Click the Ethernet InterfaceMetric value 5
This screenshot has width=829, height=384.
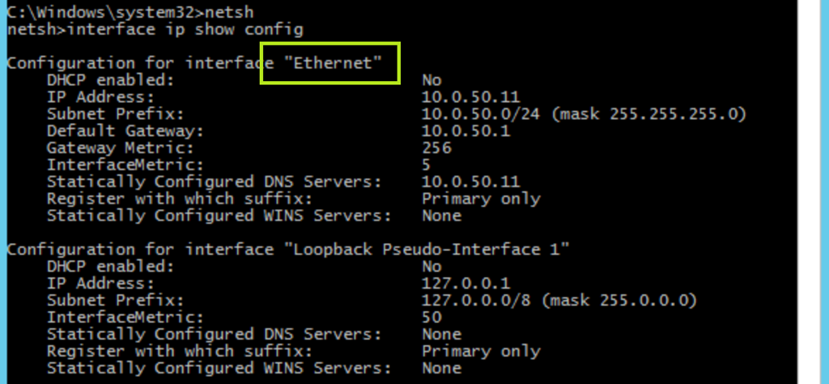click(427, 165)
